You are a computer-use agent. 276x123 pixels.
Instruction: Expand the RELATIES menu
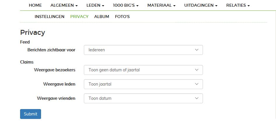tap(238, 5)
